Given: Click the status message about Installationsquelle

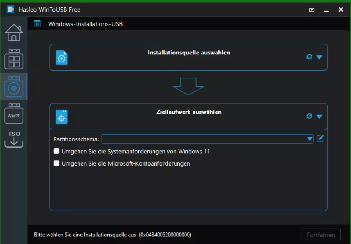Looking at the screenshot, I should (x=112, y=235).
